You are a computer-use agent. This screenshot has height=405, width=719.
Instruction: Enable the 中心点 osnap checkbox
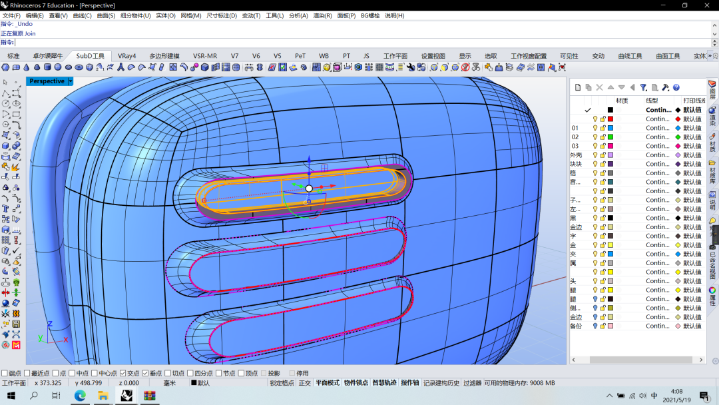coord(95,373)
